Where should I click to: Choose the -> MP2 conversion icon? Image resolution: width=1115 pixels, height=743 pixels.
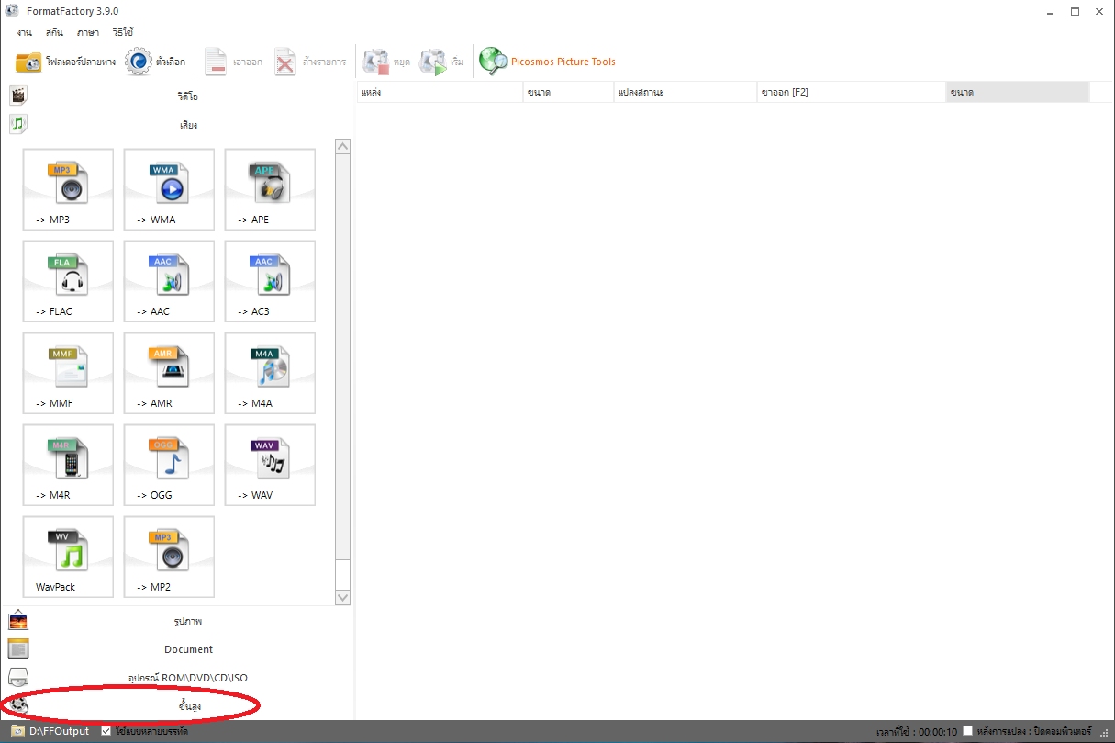(170, 557)
